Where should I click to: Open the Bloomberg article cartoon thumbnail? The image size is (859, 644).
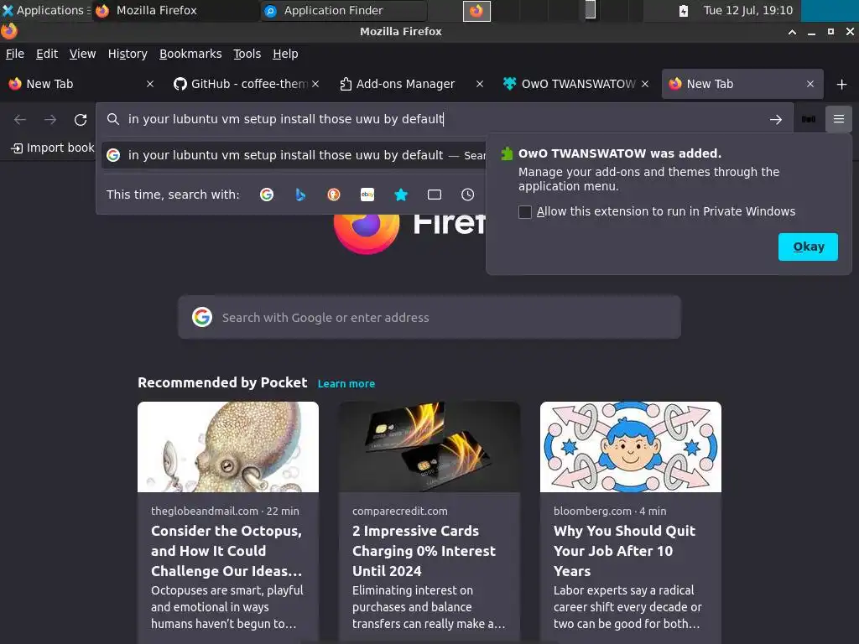coord(631,447)
